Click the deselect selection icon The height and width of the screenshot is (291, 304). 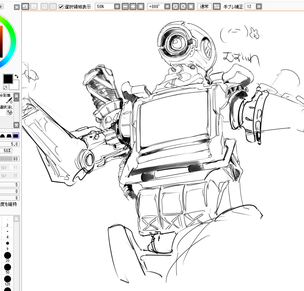click(x=44, y=7)
